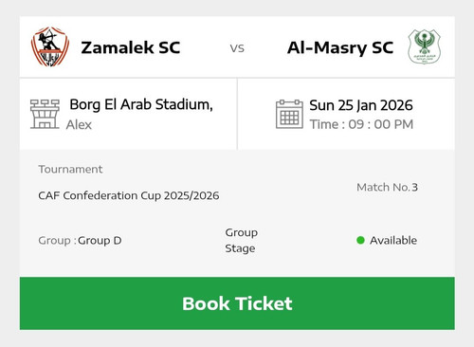Click the vs separator text

tap(237, 48)
